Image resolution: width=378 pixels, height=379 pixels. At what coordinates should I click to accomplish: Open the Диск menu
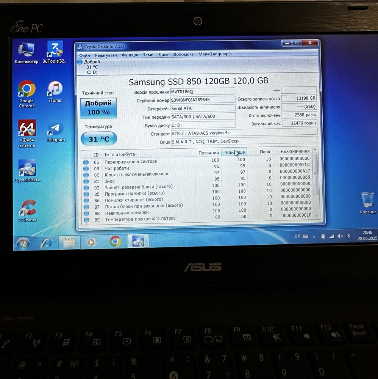point(163,54)
